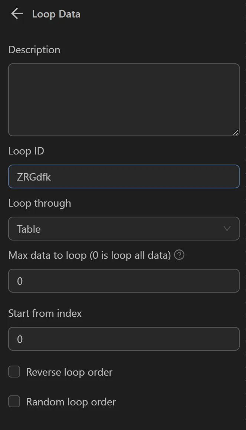Click the Description label

pos(34,50)
